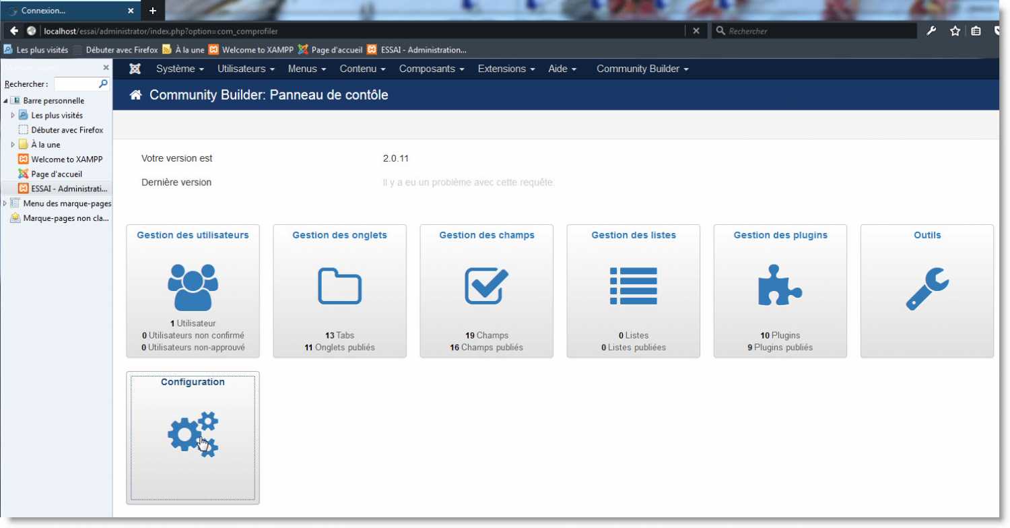1010x528 pixels.
Task: Click Gestion des listes heading link
Action: click(634, 235)
